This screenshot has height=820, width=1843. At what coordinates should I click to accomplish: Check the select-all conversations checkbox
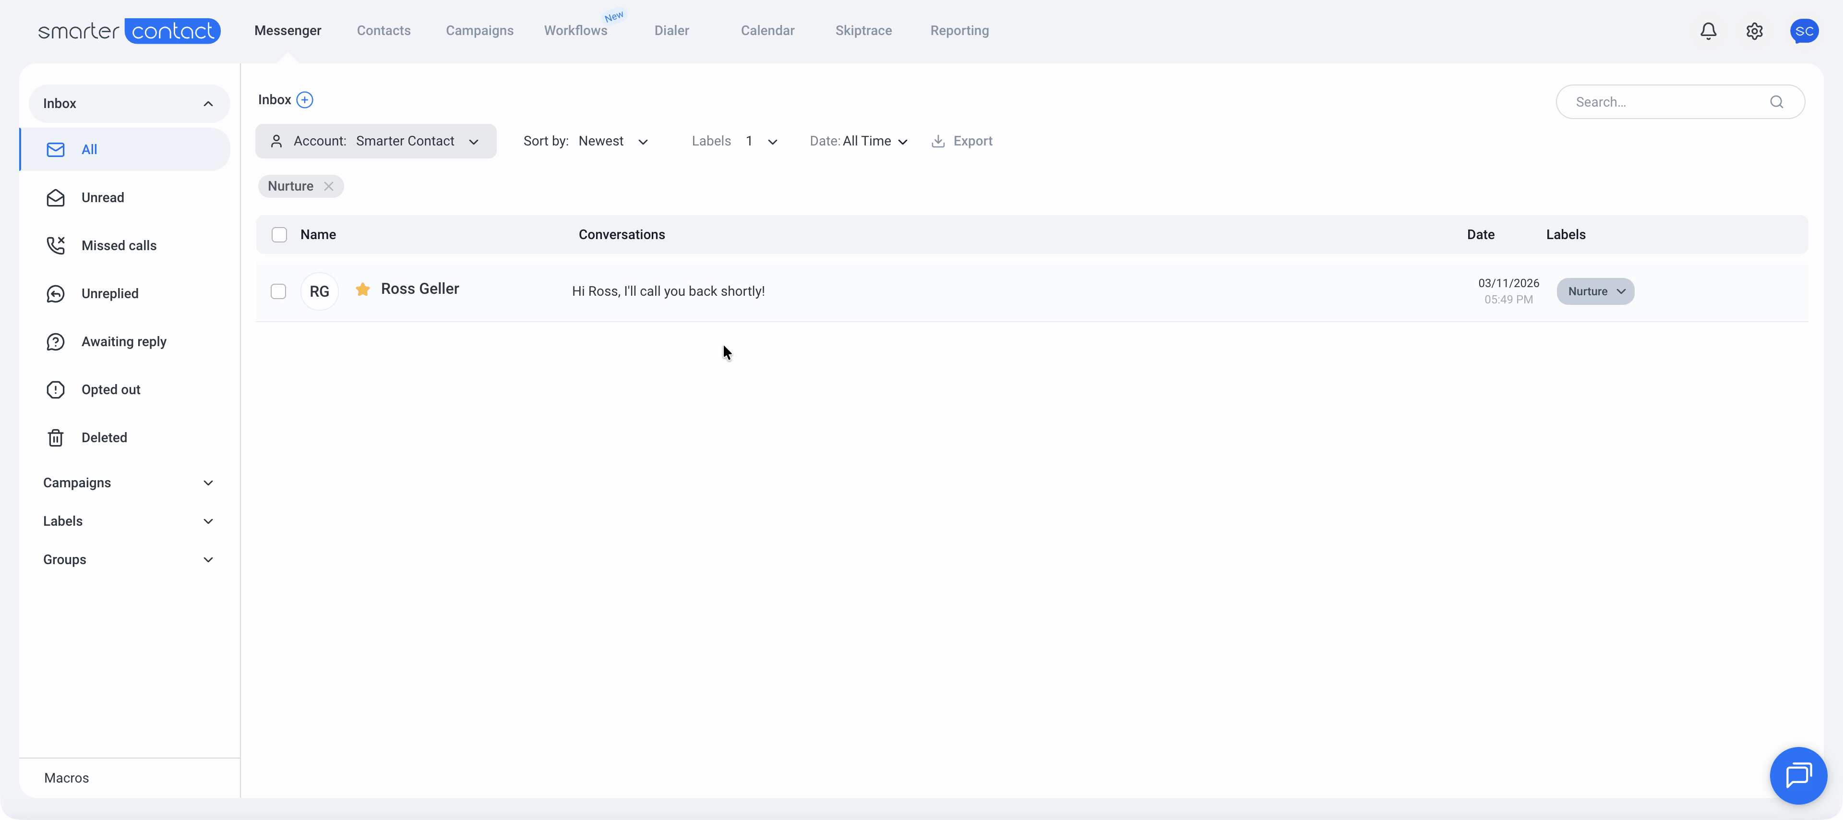280,234
